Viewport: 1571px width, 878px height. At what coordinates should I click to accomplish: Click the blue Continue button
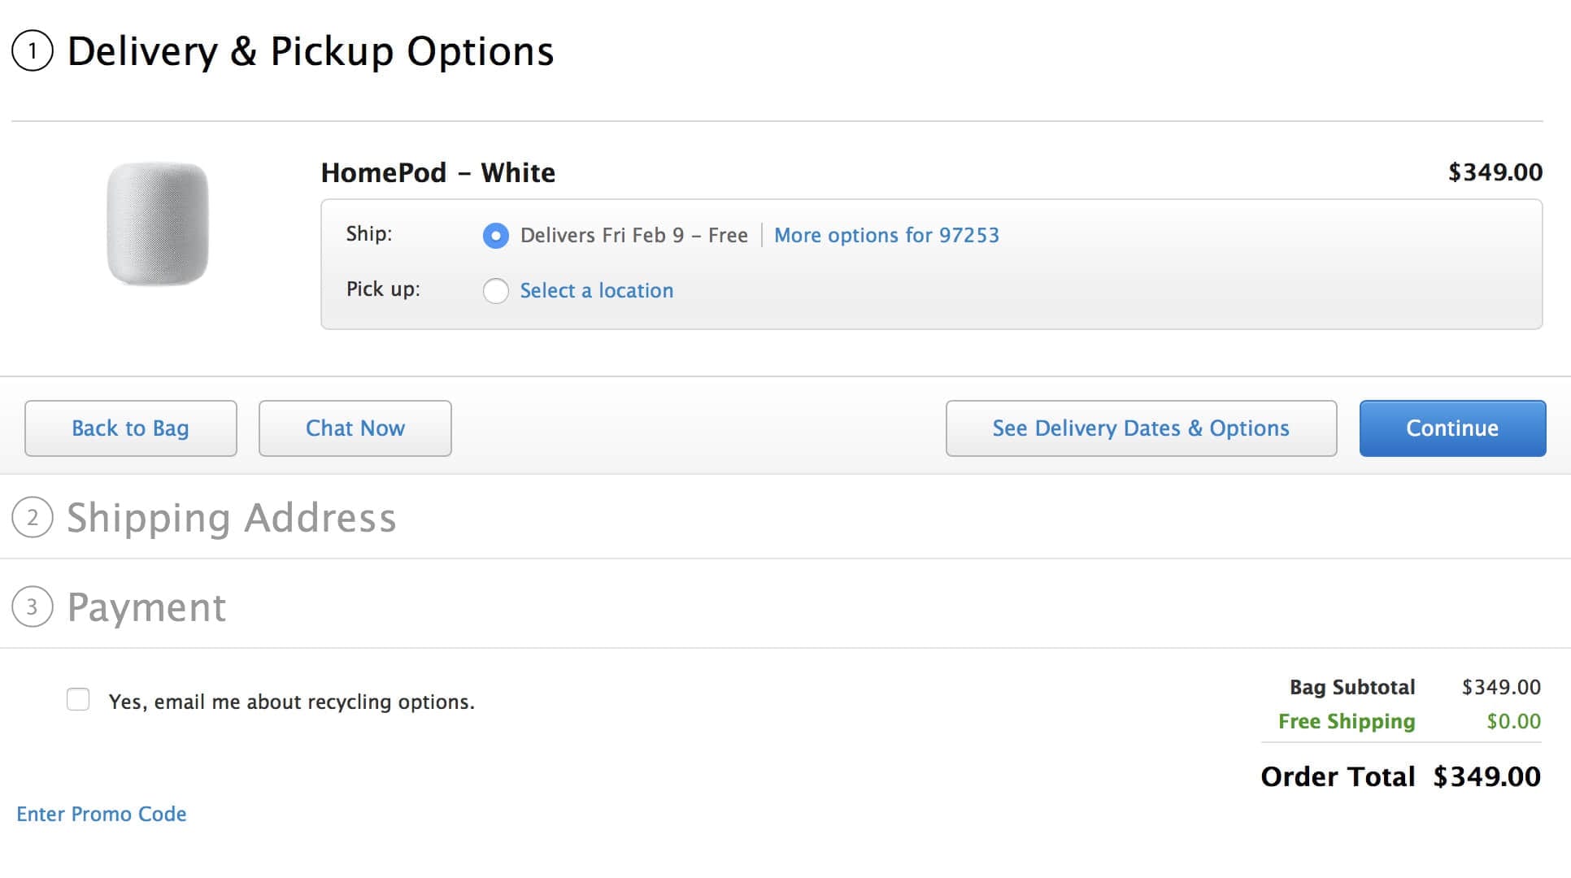coord(1452,428)
